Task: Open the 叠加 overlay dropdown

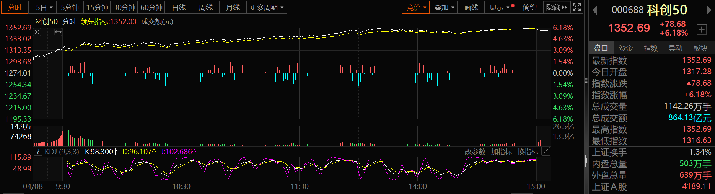Action: point(444,7)
